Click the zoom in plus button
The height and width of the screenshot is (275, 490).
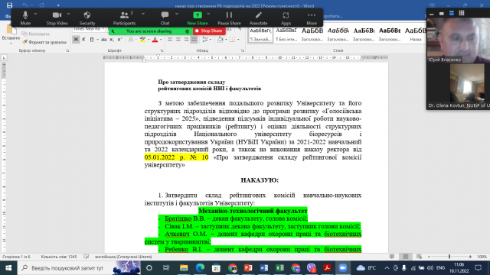[x=470, y=257]
